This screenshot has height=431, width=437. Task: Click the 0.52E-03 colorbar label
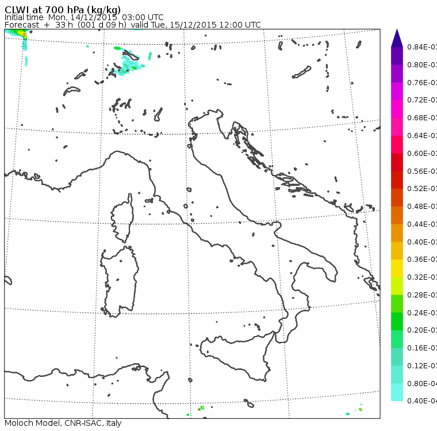pyautogui.click(x=422, y=189)
